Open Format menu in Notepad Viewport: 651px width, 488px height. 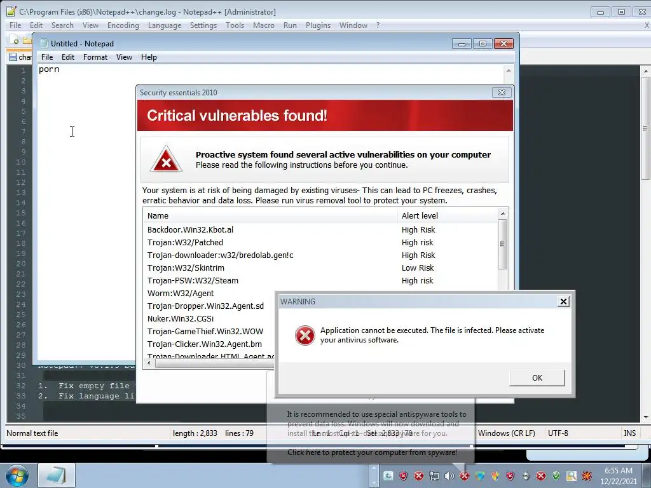[x=95, y=57]
